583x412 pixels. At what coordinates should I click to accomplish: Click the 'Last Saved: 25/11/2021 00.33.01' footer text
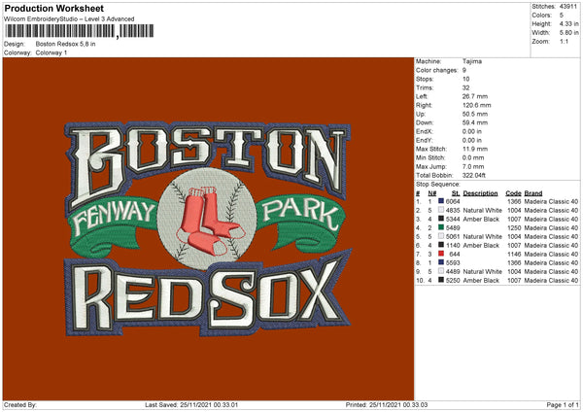tap(191, 404)
